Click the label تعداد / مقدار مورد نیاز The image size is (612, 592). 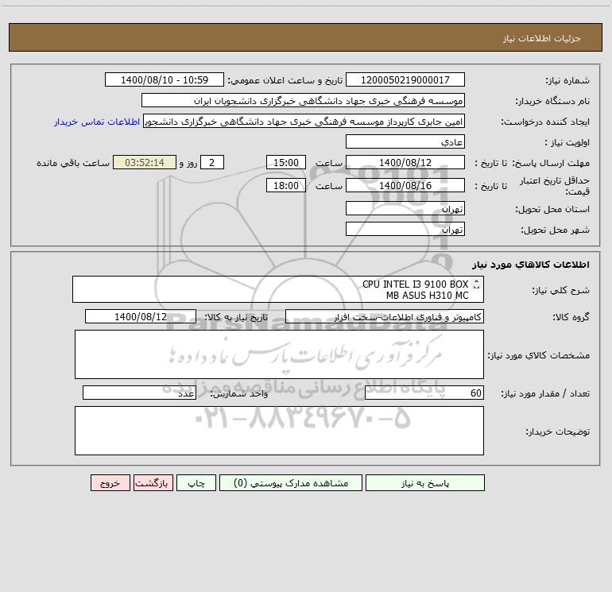pyautogui.click(x=545, y=394)
